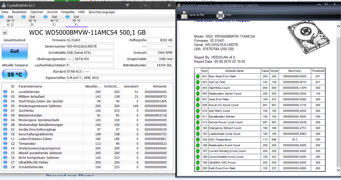Click the status icon for Lesefehlerrate
Screen dimensions: 341x180
pos(5,92)
